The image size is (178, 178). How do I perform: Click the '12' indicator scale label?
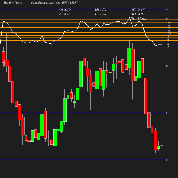[x=169, y=28]
